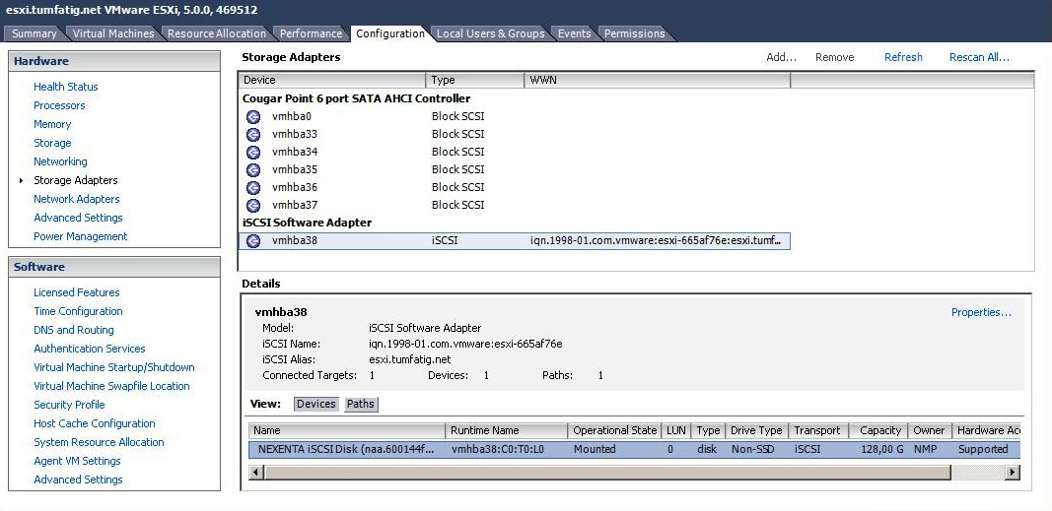Screen dimensions: 1052x511
Task: Sort devices by Owner column
Action: (x=929, y=430)
